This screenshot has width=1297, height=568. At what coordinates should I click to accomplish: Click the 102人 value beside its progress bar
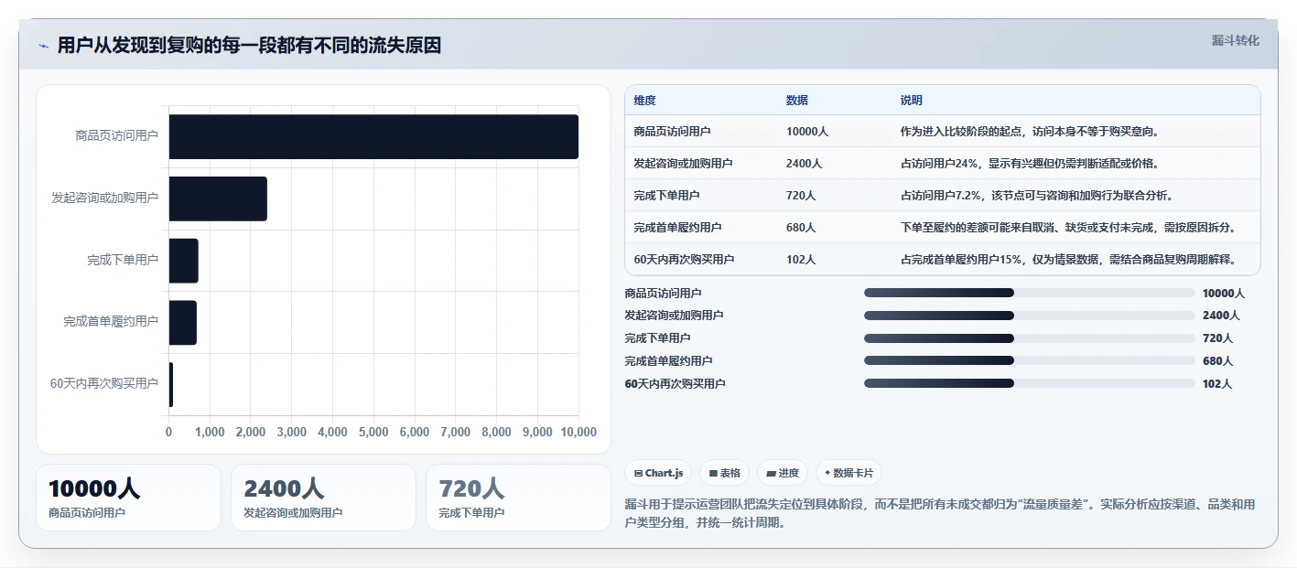click(x=1217, y=384)
